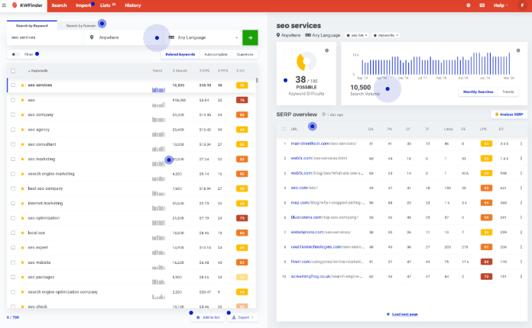The width and height of the screenshot is (532, 328).
Task: Open the Lists menu item
Action: point(108,5)
